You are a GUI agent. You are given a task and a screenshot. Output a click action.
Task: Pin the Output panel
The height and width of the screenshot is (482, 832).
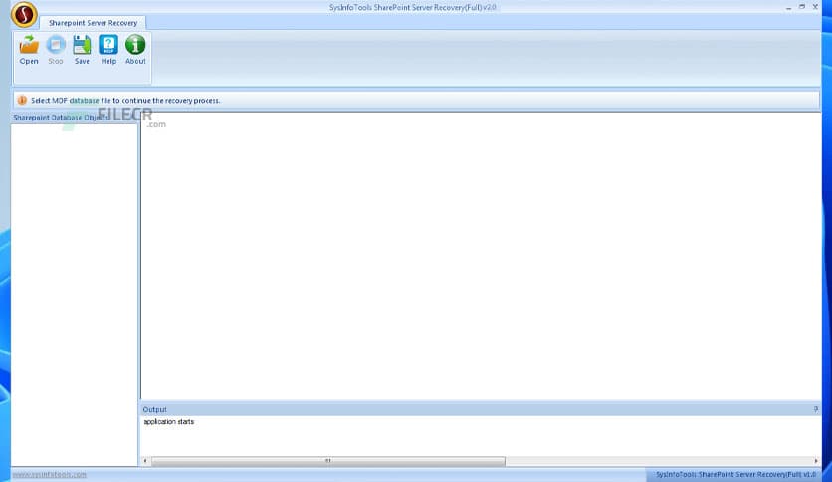pos(815,409)
